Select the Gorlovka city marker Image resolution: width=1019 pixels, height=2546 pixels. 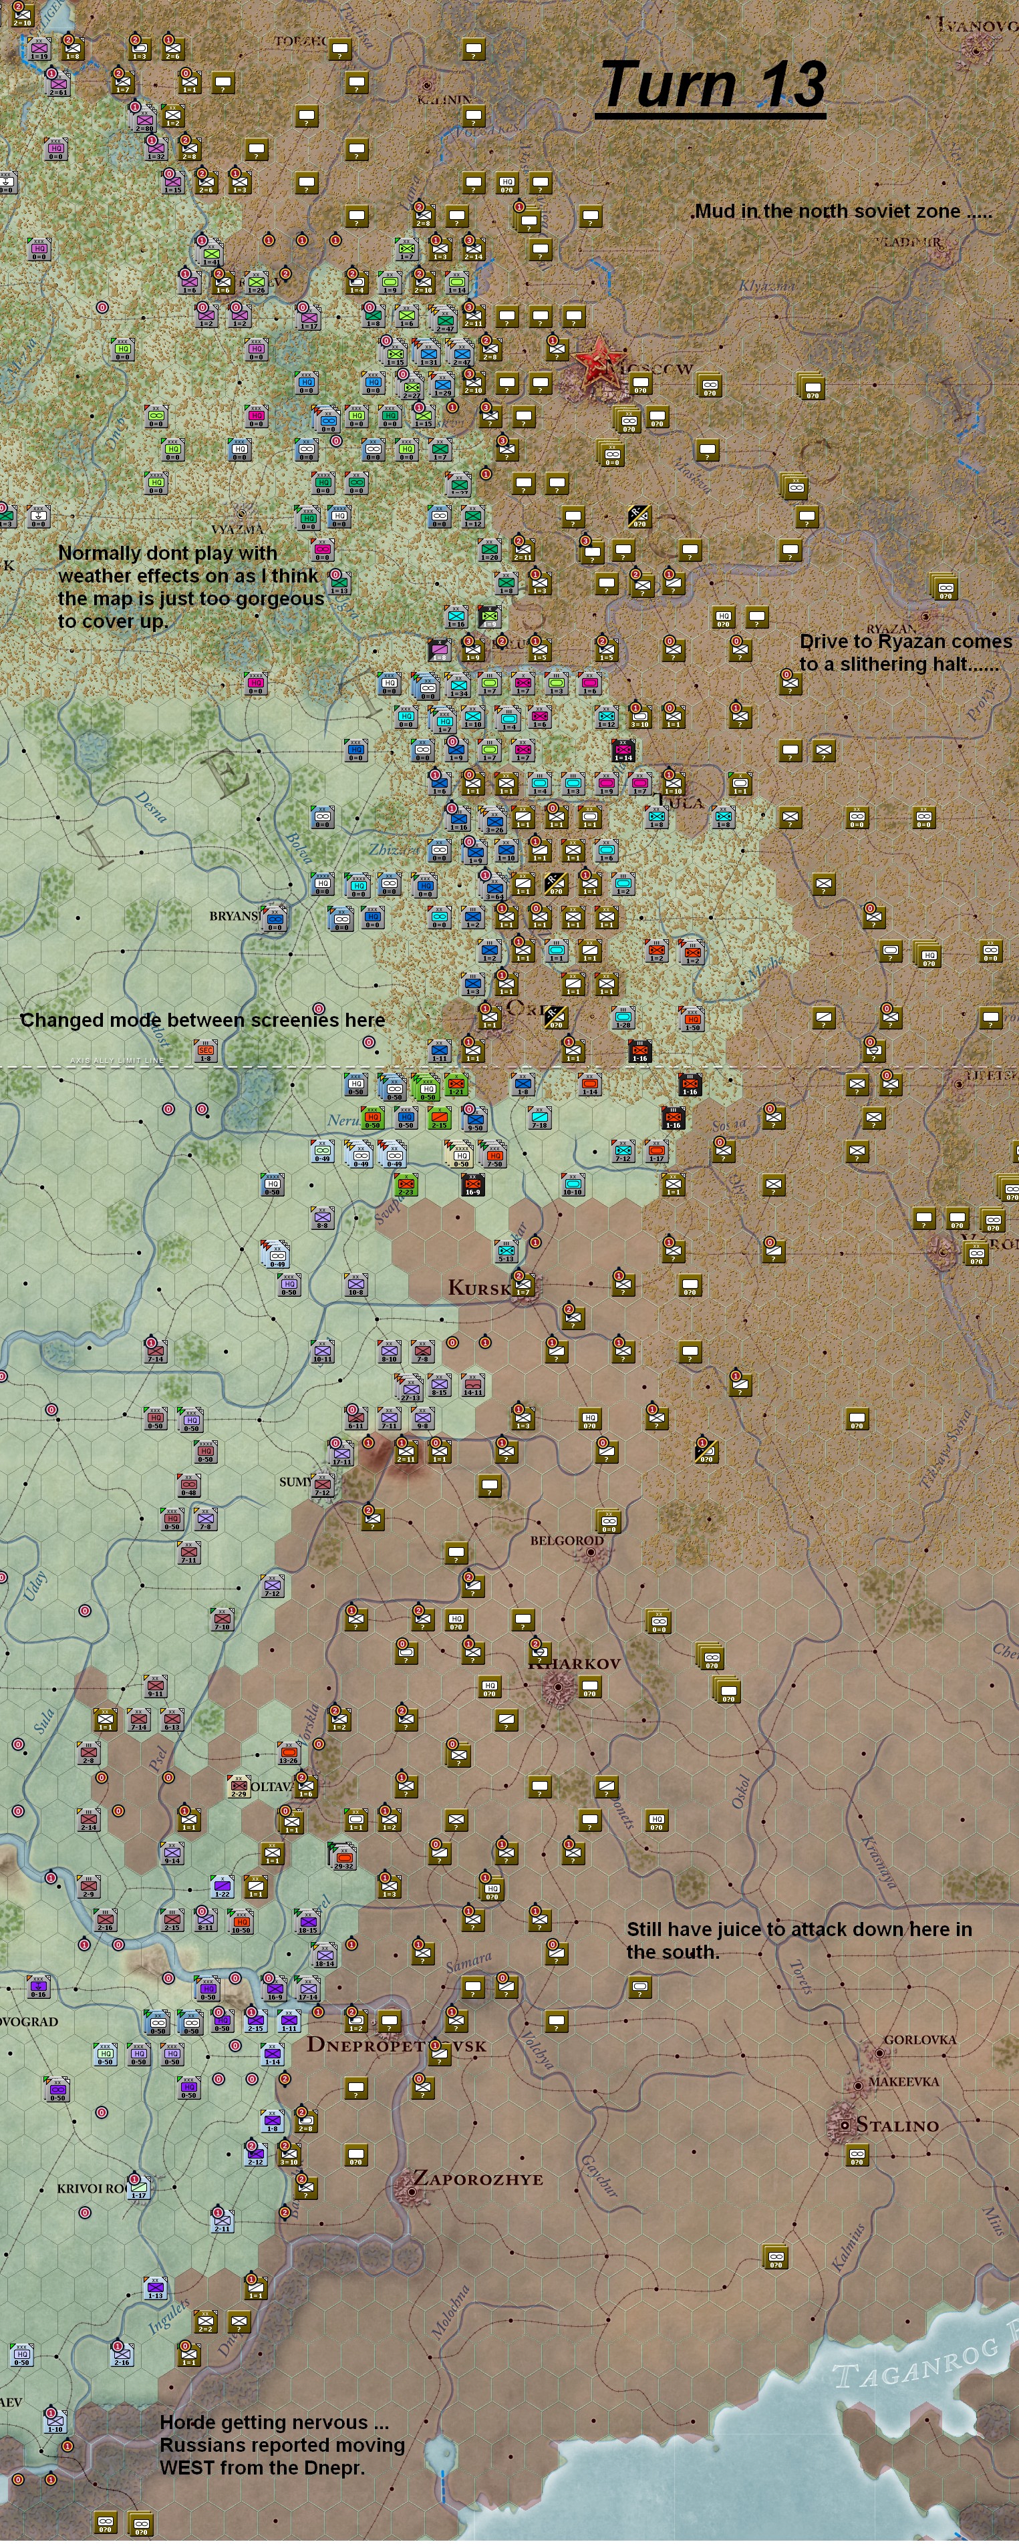(x=879, y=2053)
